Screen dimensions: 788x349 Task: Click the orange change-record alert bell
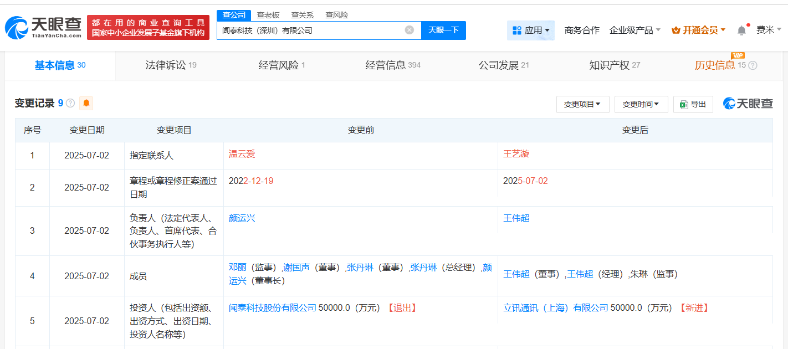[x=86, y=103]
